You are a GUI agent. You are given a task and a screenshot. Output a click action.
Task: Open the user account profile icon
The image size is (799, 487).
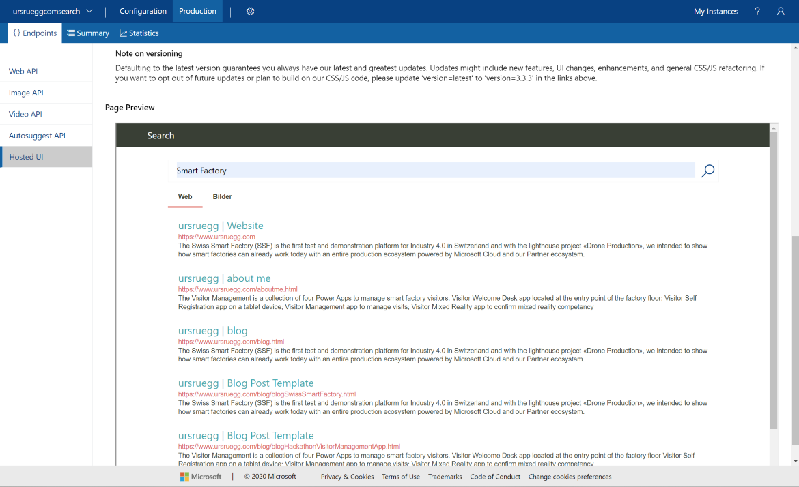(781, 11)
